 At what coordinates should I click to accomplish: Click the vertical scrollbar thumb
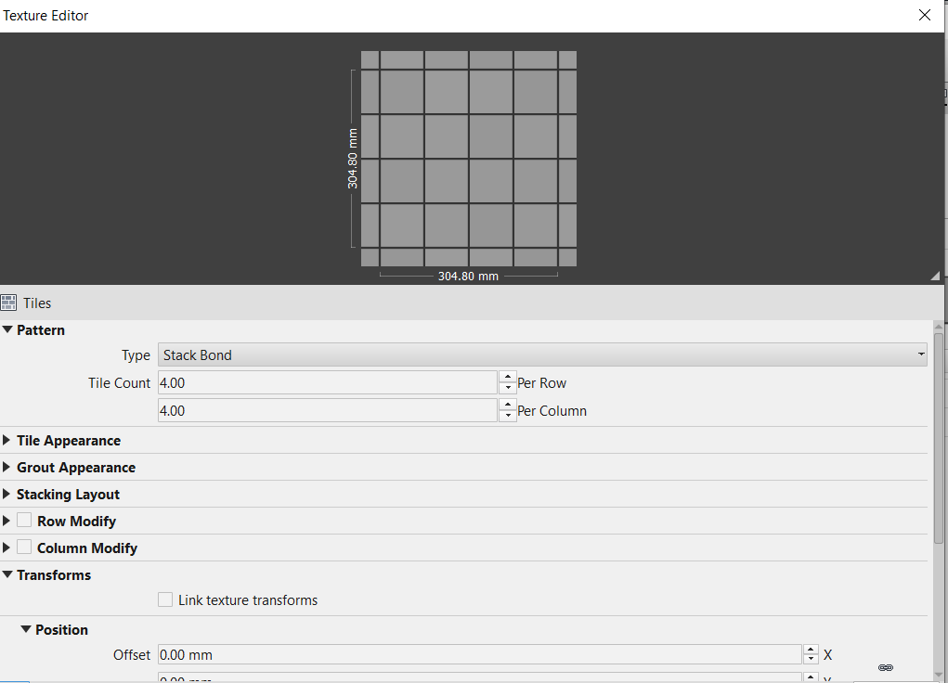click(939, 438)
